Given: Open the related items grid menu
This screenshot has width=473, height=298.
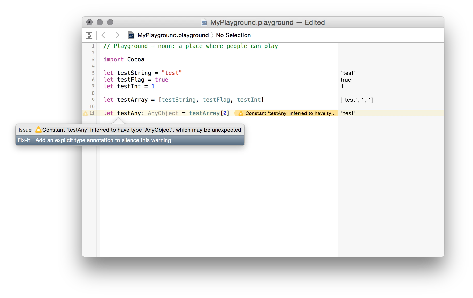Looking at the screenshot, I should pyautogui.click(x=89, y=35).
